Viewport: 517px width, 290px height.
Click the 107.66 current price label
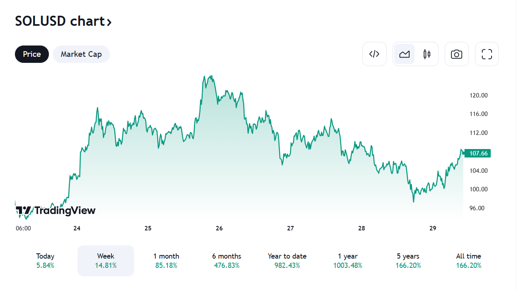coord(479,153)
